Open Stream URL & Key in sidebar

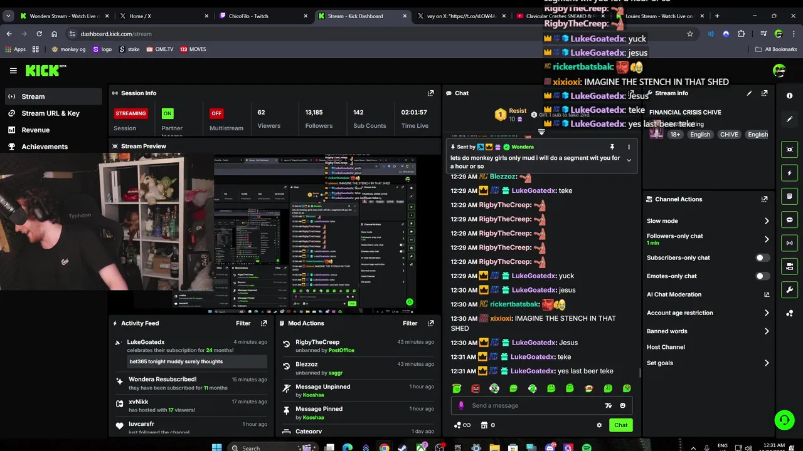click(53, 113)
